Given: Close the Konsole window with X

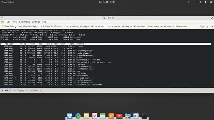Looking at the screenshot, I should tap(2, 18).
